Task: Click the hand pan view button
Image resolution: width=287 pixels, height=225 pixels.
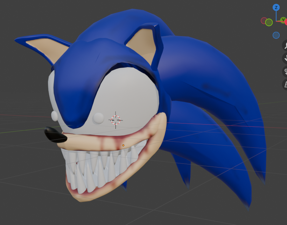Action: click(x=285, y=58)
